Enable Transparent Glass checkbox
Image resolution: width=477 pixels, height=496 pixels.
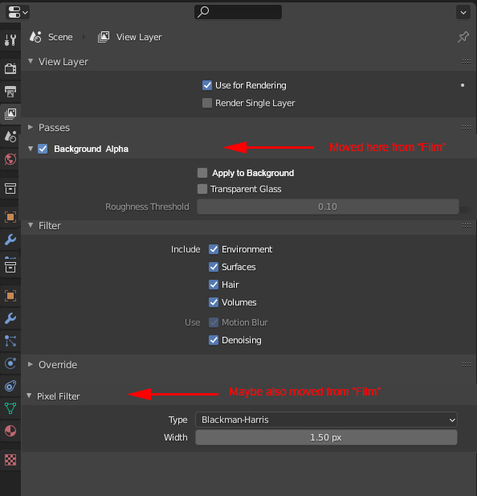[202, 189]
